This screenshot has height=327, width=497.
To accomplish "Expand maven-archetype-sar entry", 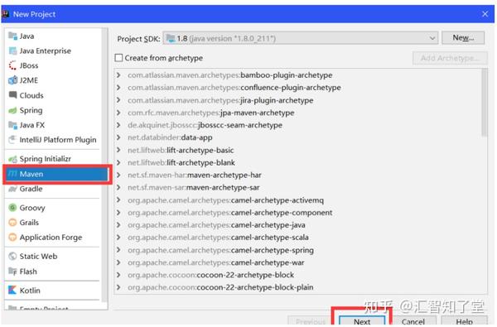I will pyautogui.click(x=118, y=188).
